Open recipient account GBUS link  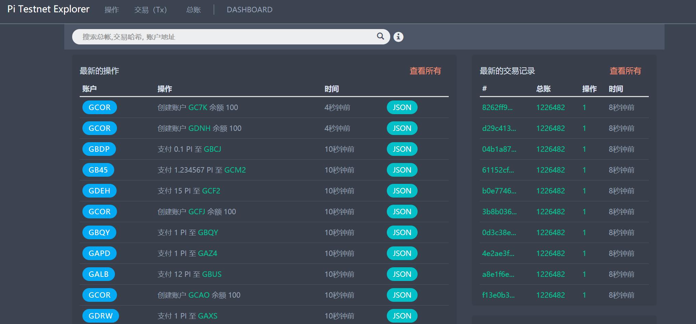point(212,274)
